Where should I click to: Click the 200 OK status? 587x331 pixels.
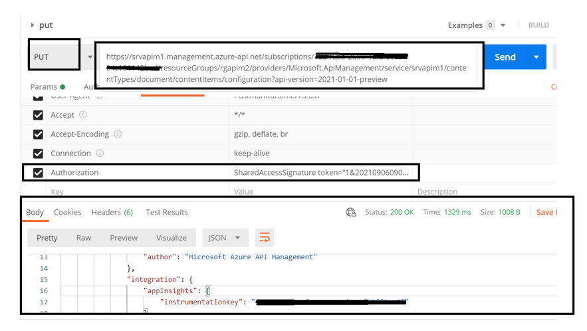pyautogui.click(x=402, y=212)
